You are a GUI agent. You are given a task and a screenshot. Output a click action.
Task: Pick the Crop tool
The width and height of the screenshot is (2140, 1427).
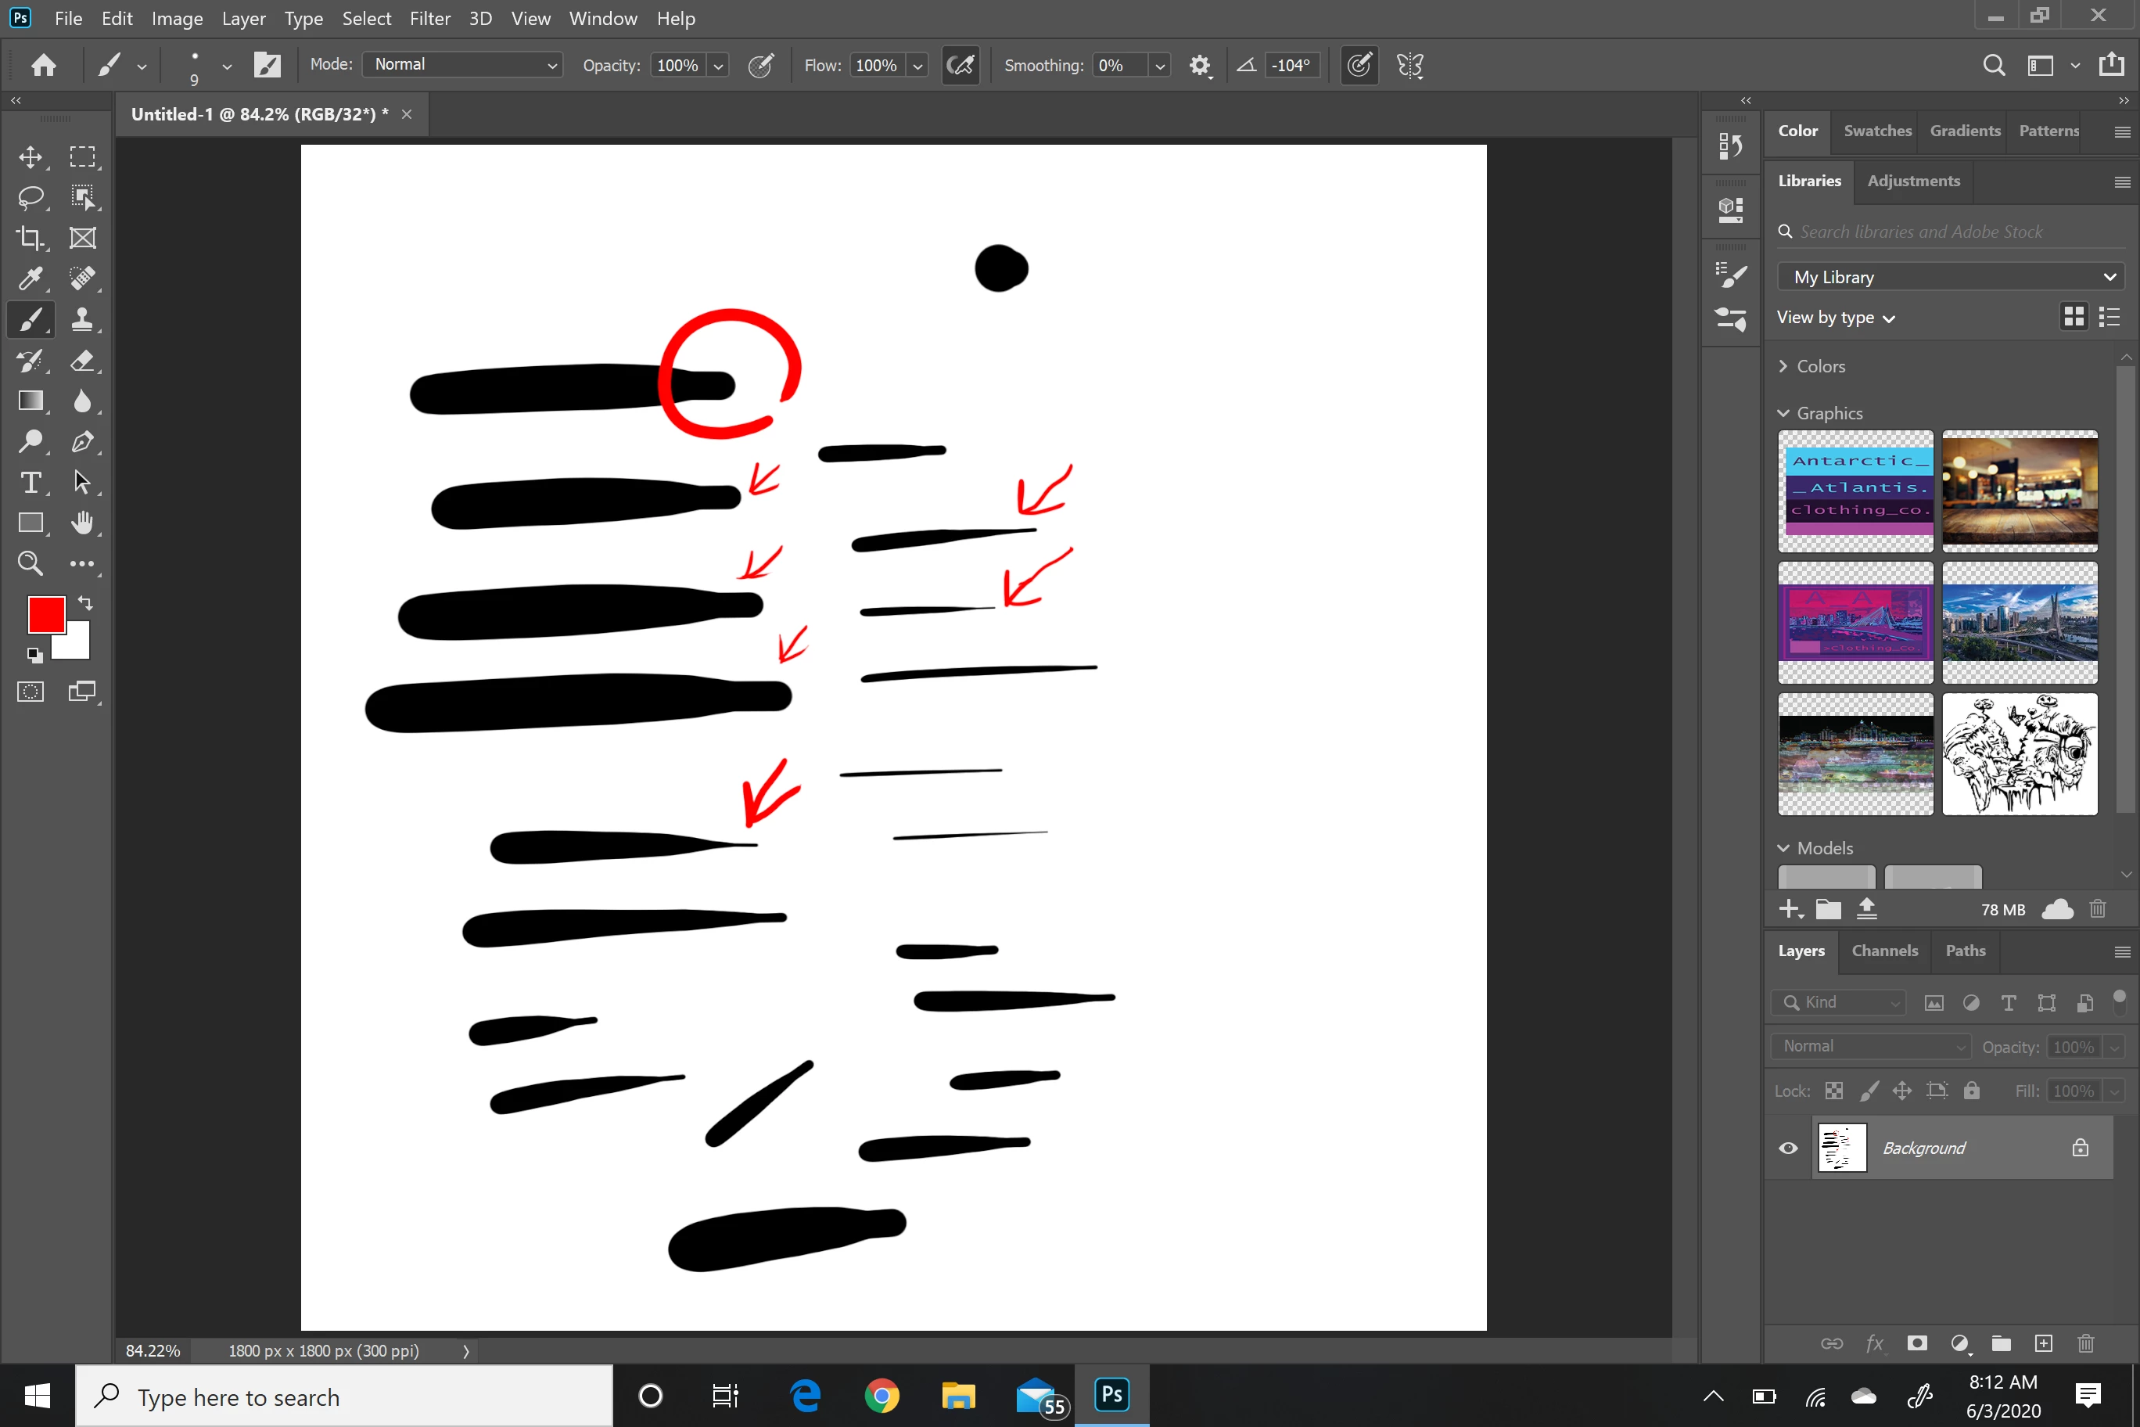pos(30,239)
